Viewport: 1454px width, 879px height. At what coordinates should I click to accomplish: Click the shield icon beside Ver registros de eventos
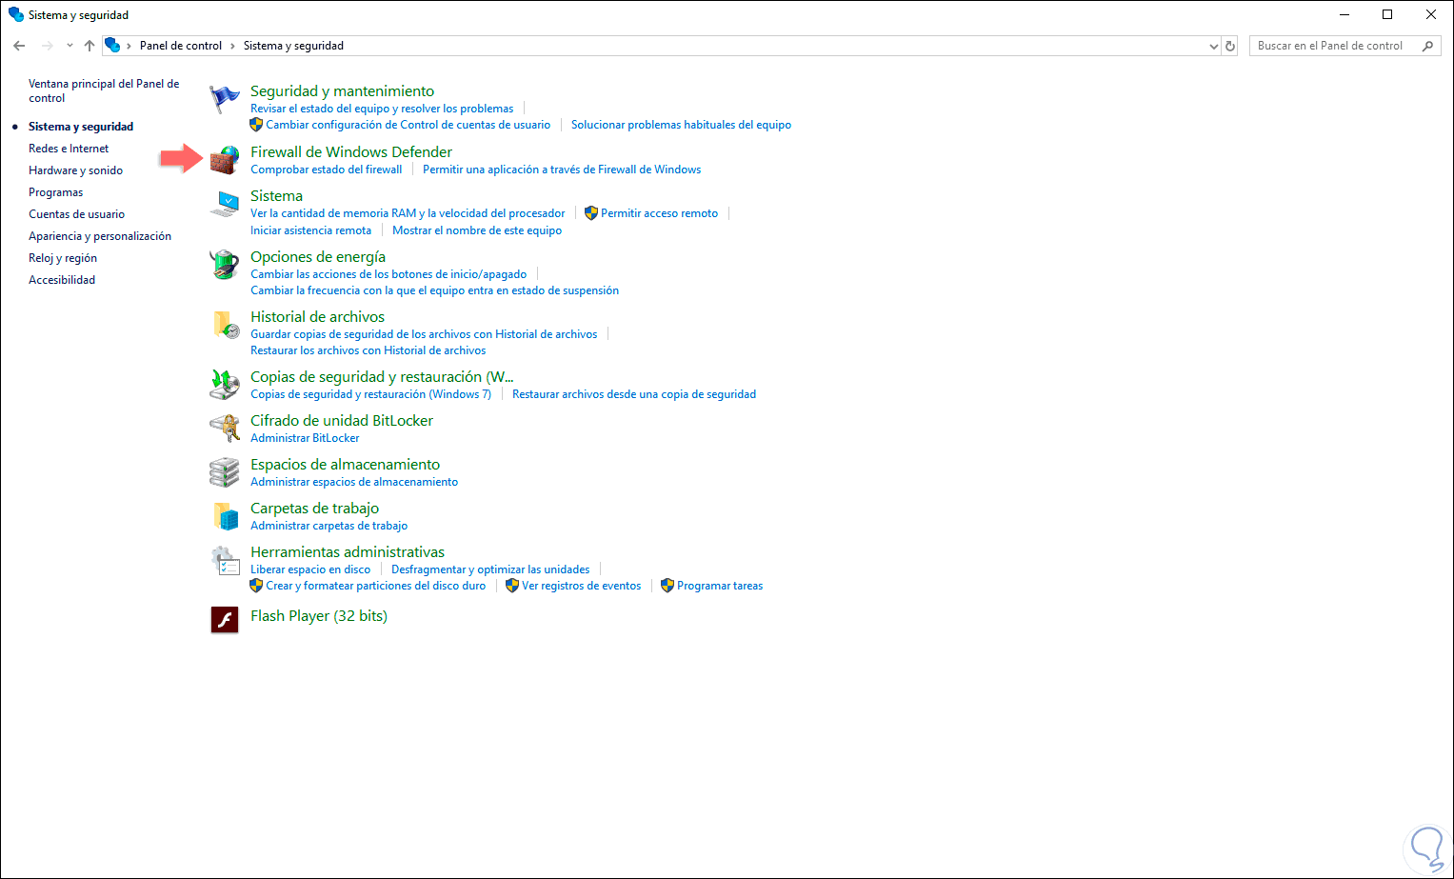[x=512, y=586]
